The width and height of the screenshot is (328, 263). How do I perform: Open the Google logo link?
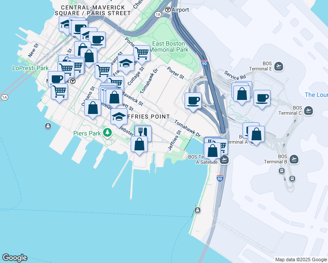pyautogui.click(x=14, y=258)
